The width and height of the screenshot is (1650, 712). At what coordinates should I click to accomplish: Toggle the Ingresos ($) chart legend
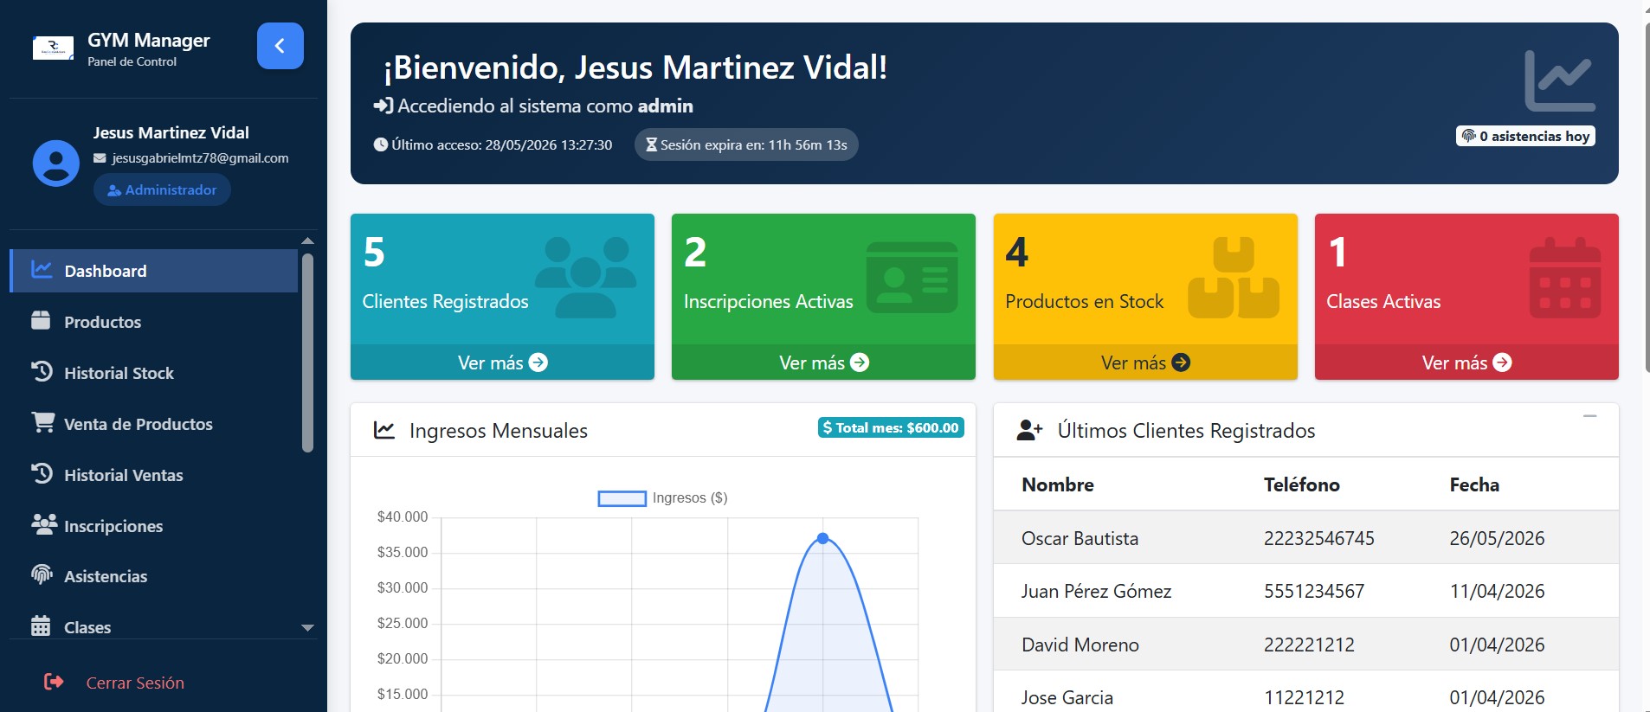click(662, 498)
